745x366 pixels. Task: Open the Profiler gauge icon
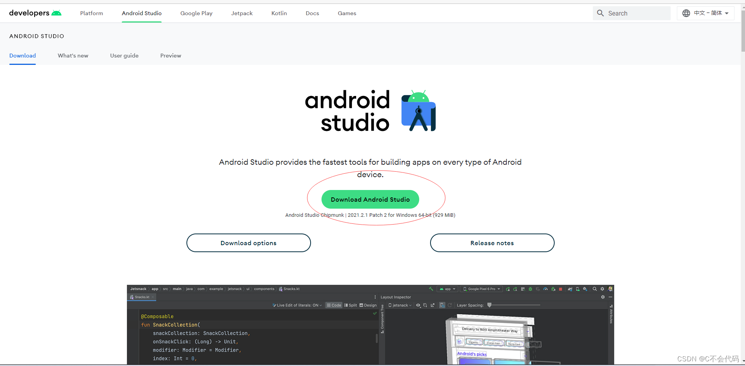(x=545, y=289)
